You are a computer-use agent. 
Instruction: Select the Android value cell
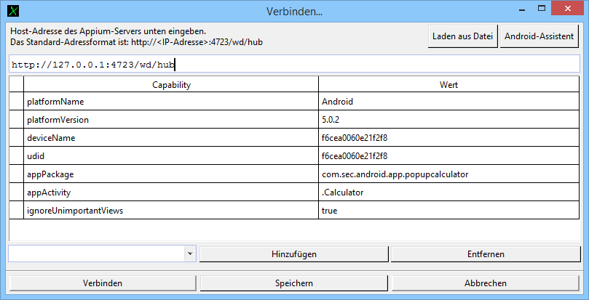point(448,102)
